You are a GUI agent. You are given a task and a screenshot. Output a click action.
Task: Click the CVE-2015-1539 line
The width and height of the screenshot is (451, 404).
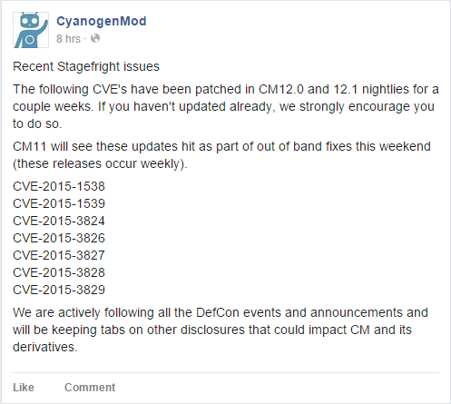point(59,203)
